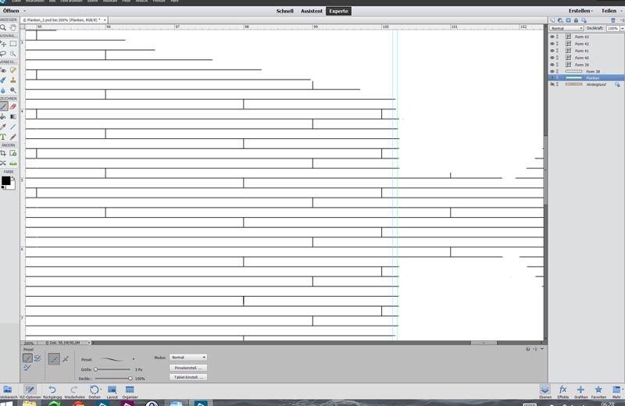Switch to Schnell edit mode
The width and height of the screenshot is (625, 406).
point(284,11)
